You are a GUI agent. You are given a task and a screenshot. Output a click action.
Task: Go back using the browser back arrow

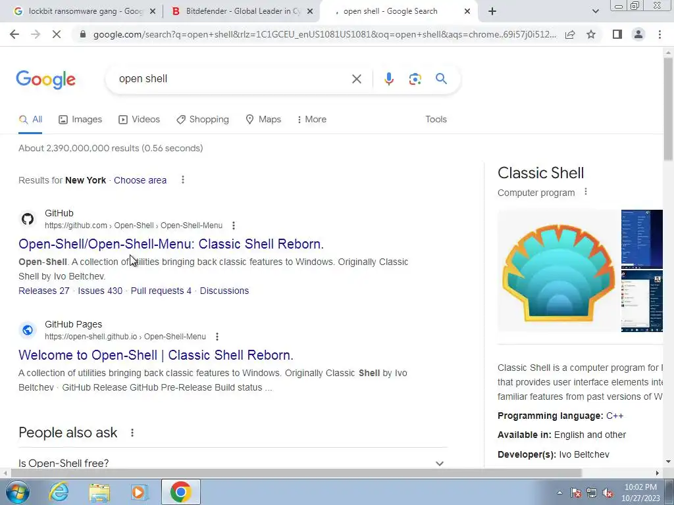pyautogui.click(x=14, y=34)
